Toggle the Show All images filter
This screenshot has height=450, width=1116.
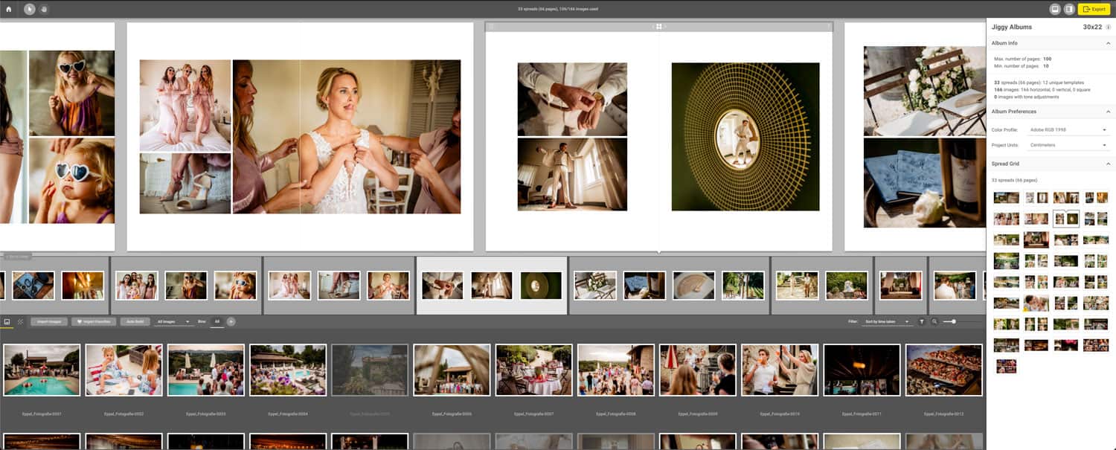pyautogui.click(x=217, y=321)
